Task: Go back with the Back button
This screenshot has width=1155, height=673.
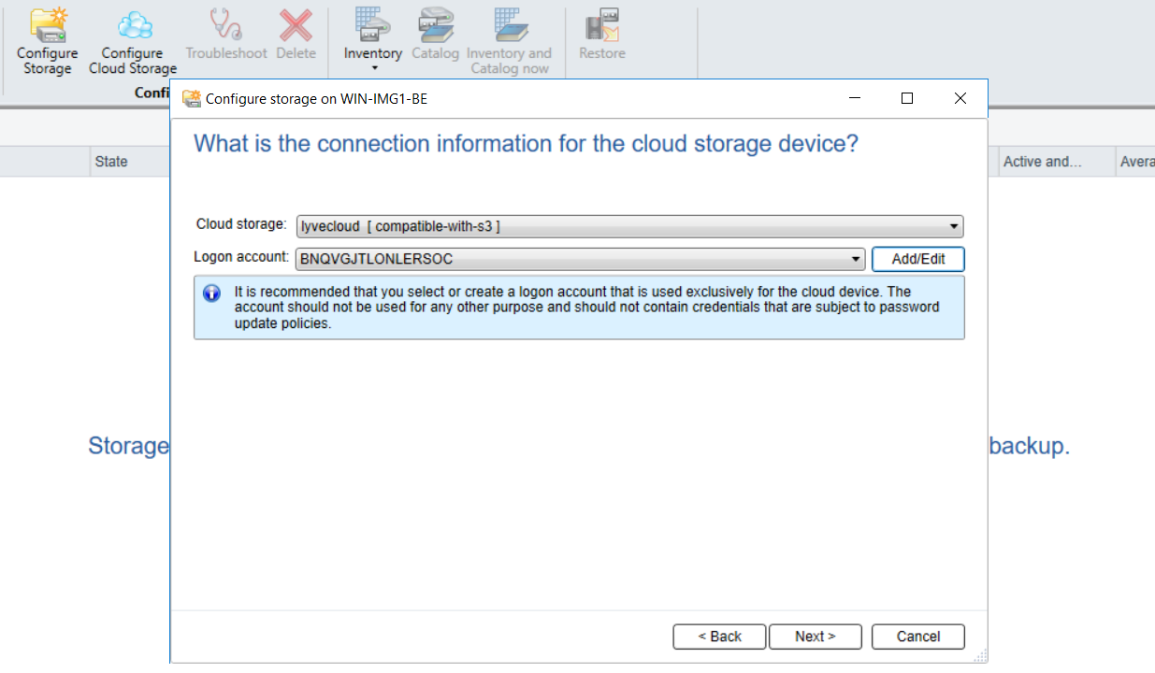Action: (719, 637)
